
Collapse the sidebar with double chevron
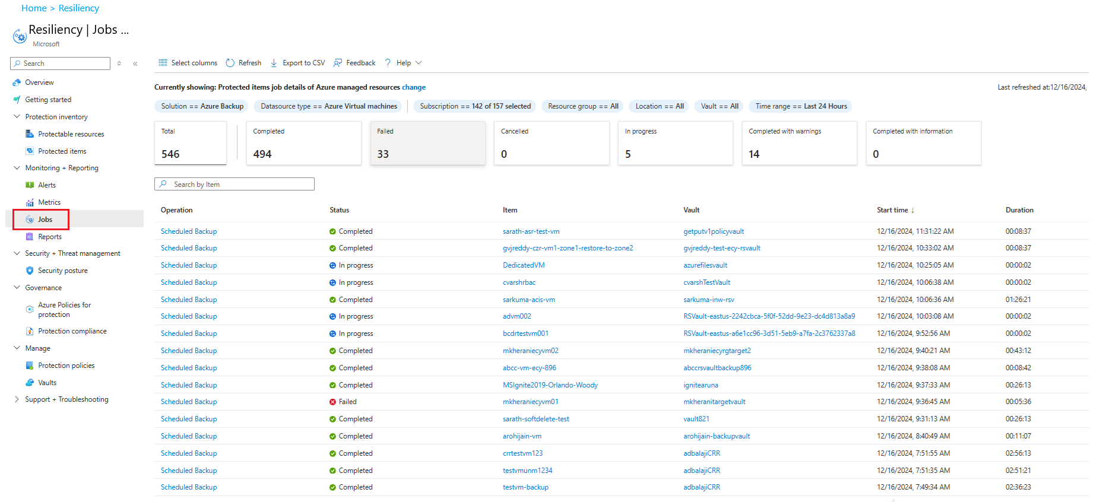[x=135, y=63]
